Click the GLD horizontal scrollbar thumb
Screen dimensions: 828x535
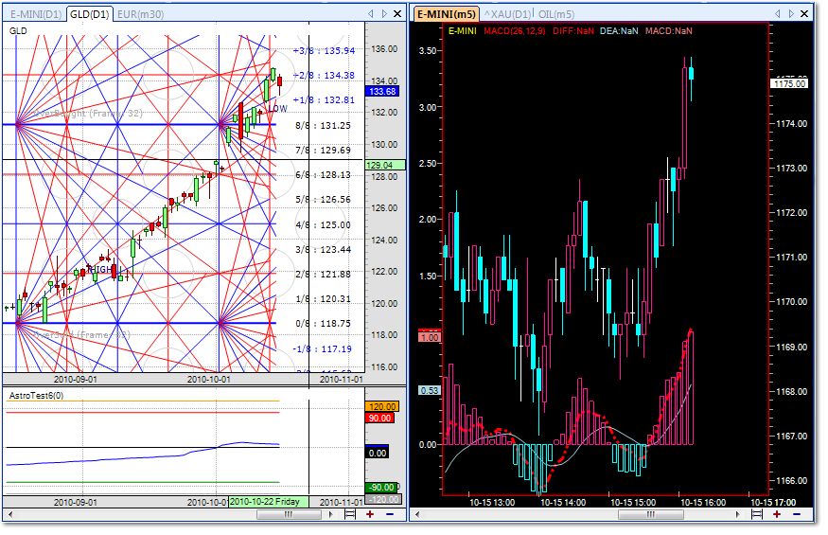click(289, 514)
